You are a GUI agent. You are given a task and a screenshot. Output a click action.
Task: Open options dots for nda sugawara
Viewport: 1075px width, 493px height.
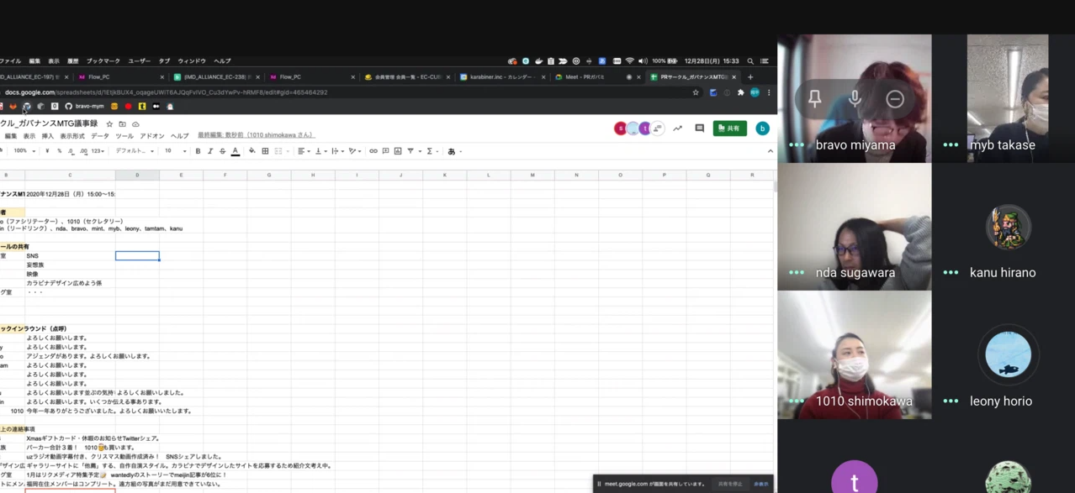797,272
